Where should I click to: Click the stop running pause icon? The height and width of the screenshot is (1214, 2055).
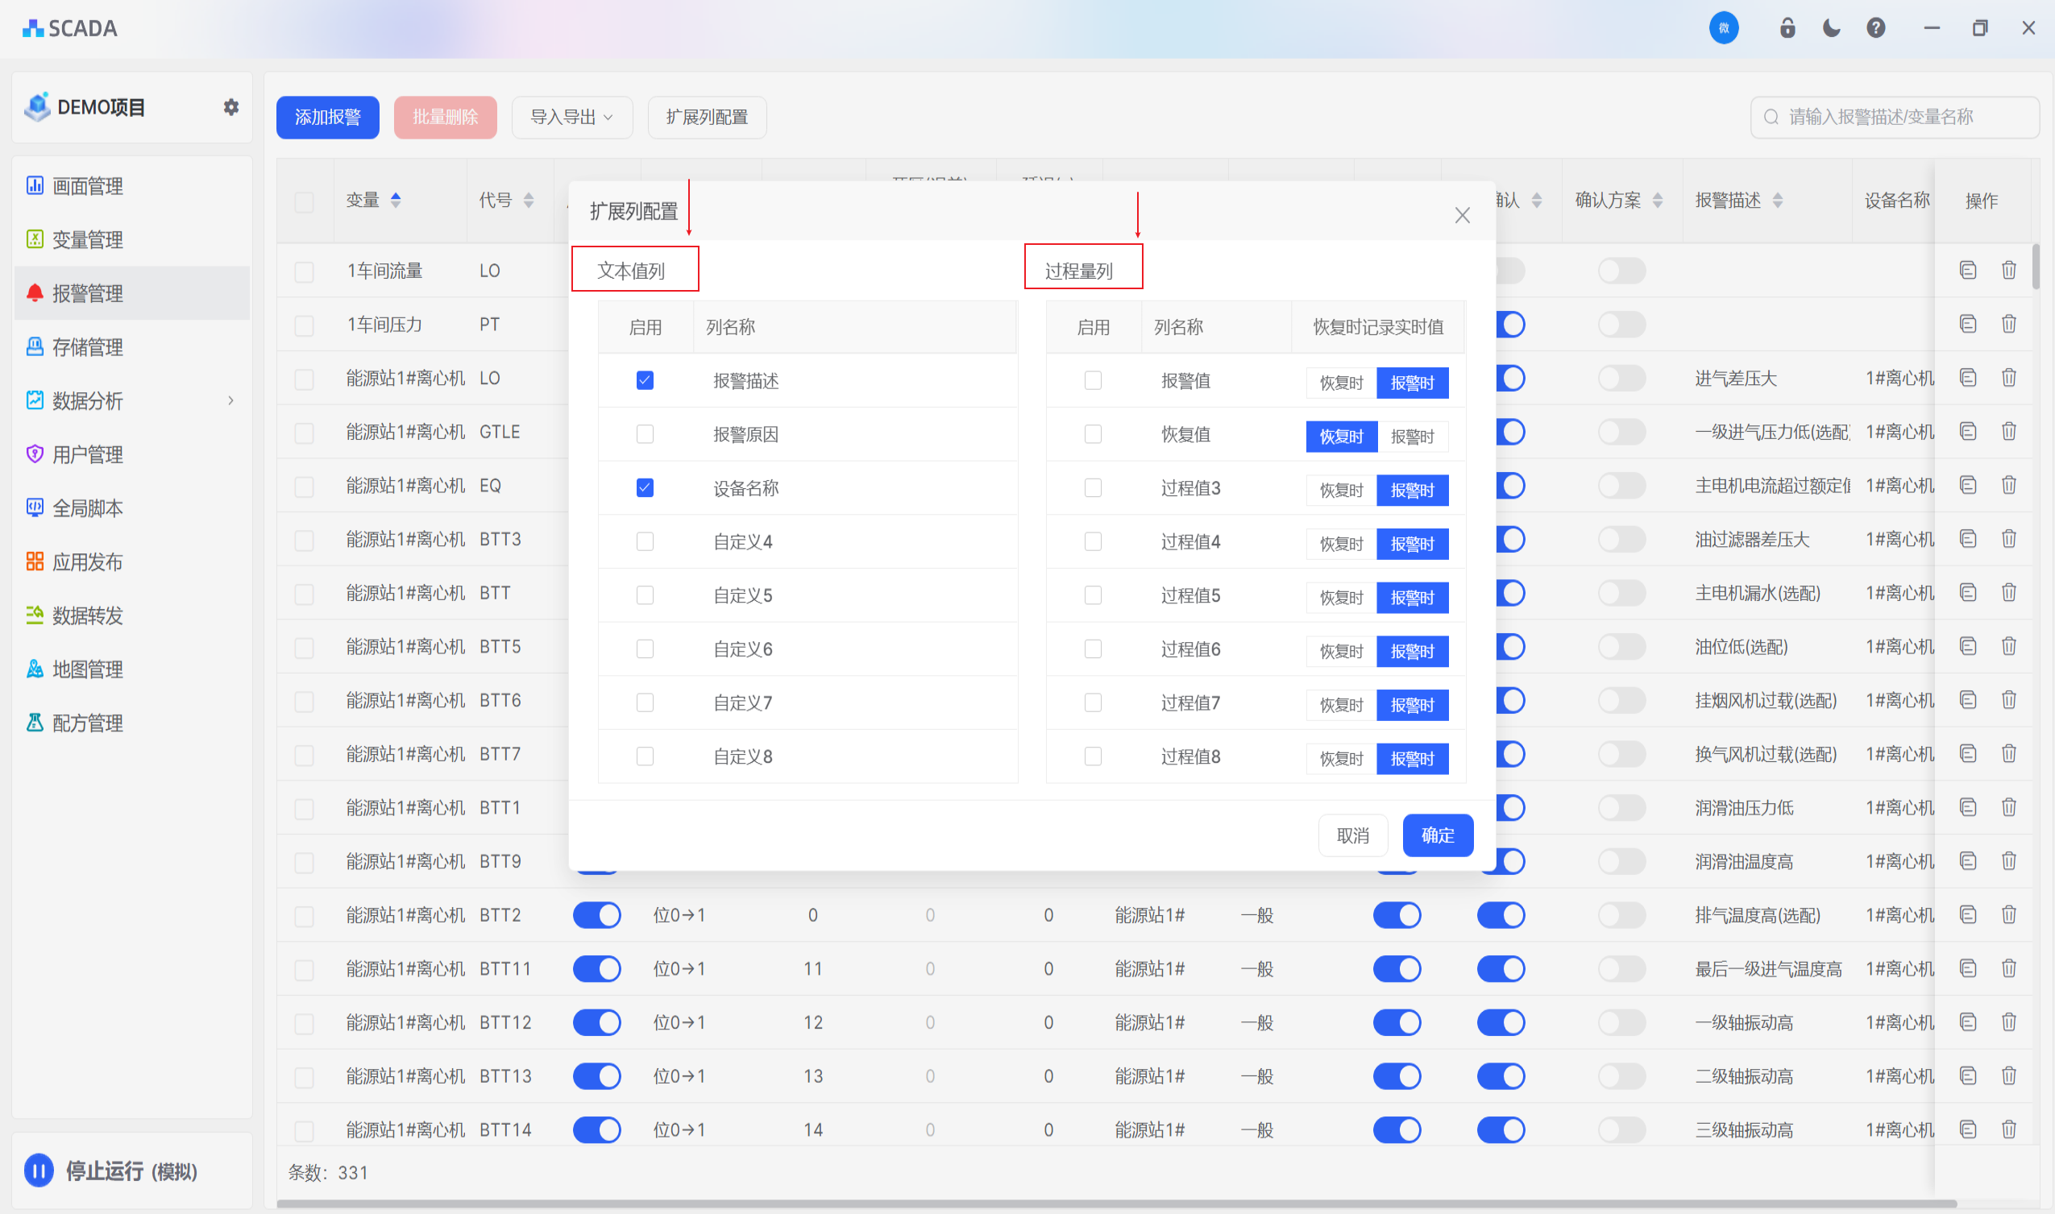tap(39, 1170)
